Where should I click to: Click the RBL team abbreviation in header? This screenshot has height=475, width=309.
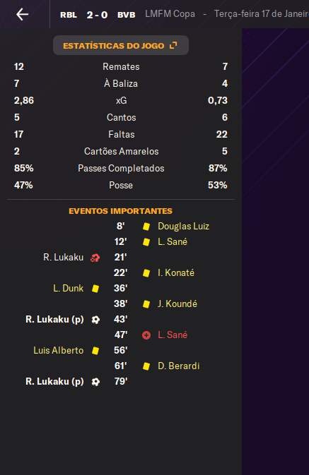(69, 15)
